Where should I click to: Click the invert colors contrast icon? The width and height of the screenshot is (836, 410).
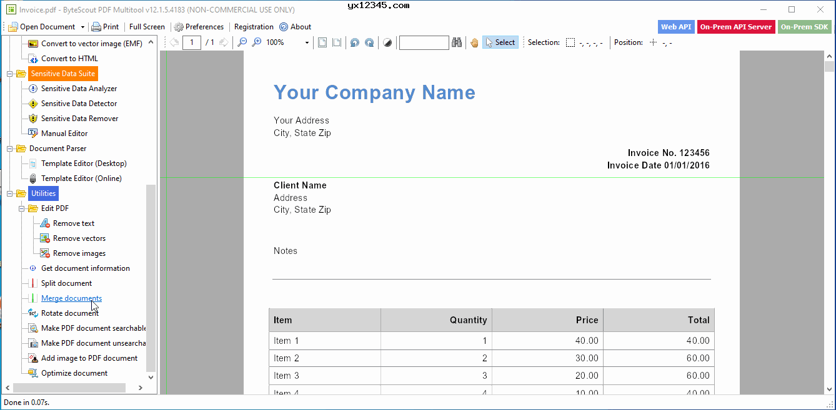point(387,42)
